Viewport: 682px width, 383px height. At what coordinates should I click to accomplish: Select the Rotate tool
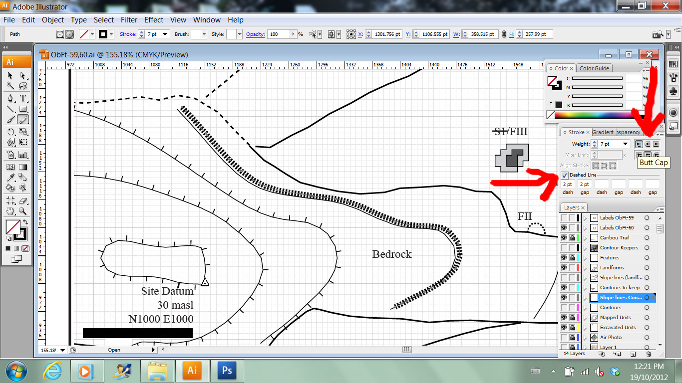click(10, 132)
